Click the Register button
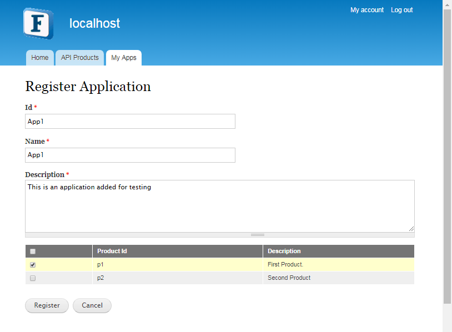The image size is (452, 332). (x=47, y=305)
